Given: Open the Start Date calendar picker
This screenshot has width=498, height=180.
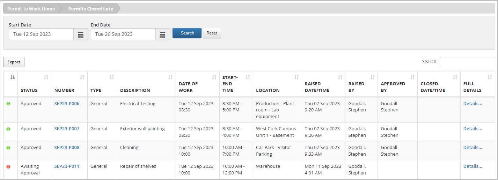Looking at the screenshot, I should 81,34.
